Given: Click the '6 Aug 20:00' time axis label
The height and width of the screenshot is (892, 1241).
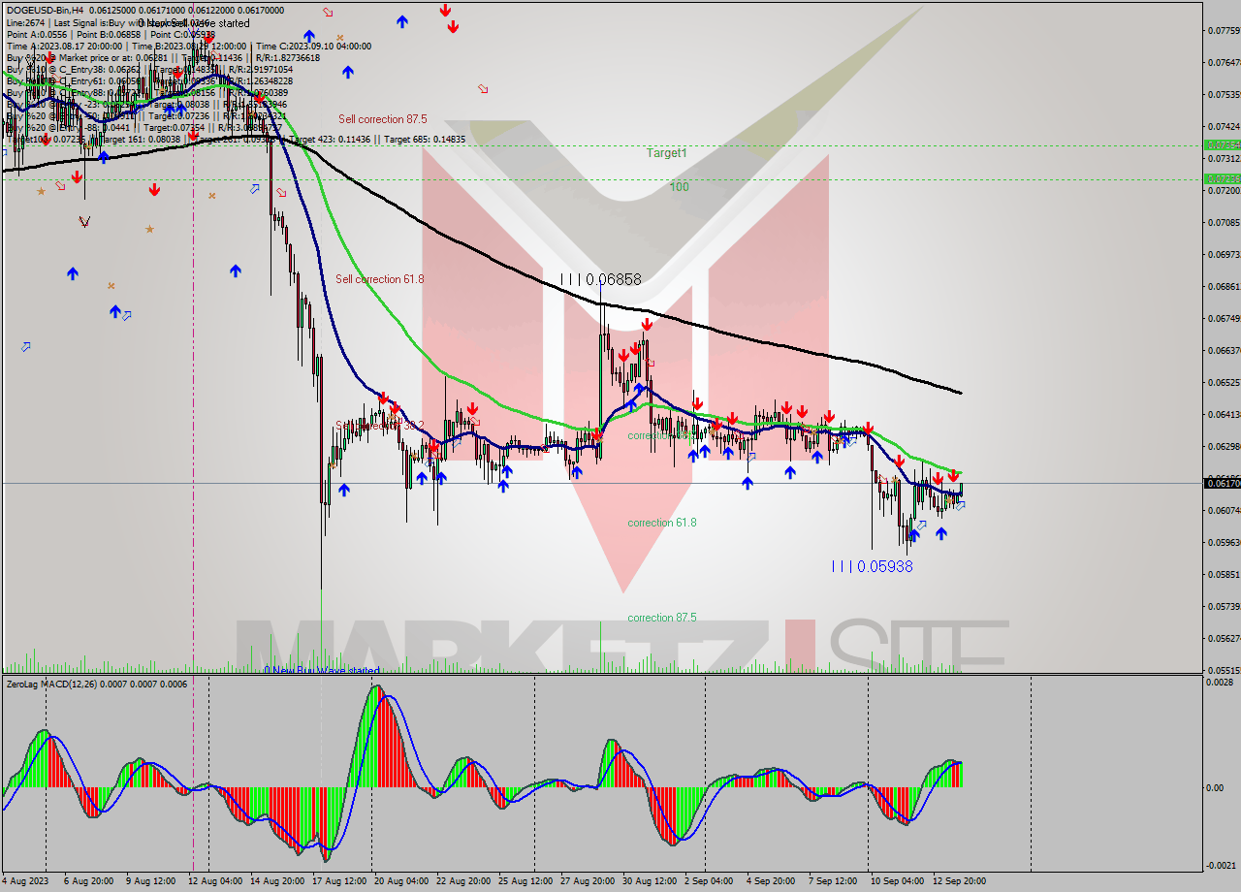Looking at the screenshot, I should pyautogui.click(x=90, y=881).
